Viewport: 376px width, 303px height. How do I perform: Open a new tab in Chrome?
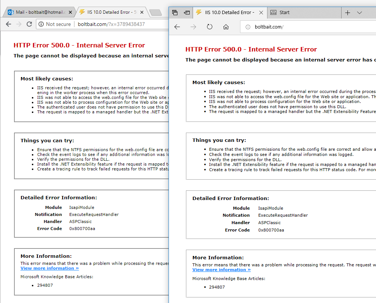[156, 13]
